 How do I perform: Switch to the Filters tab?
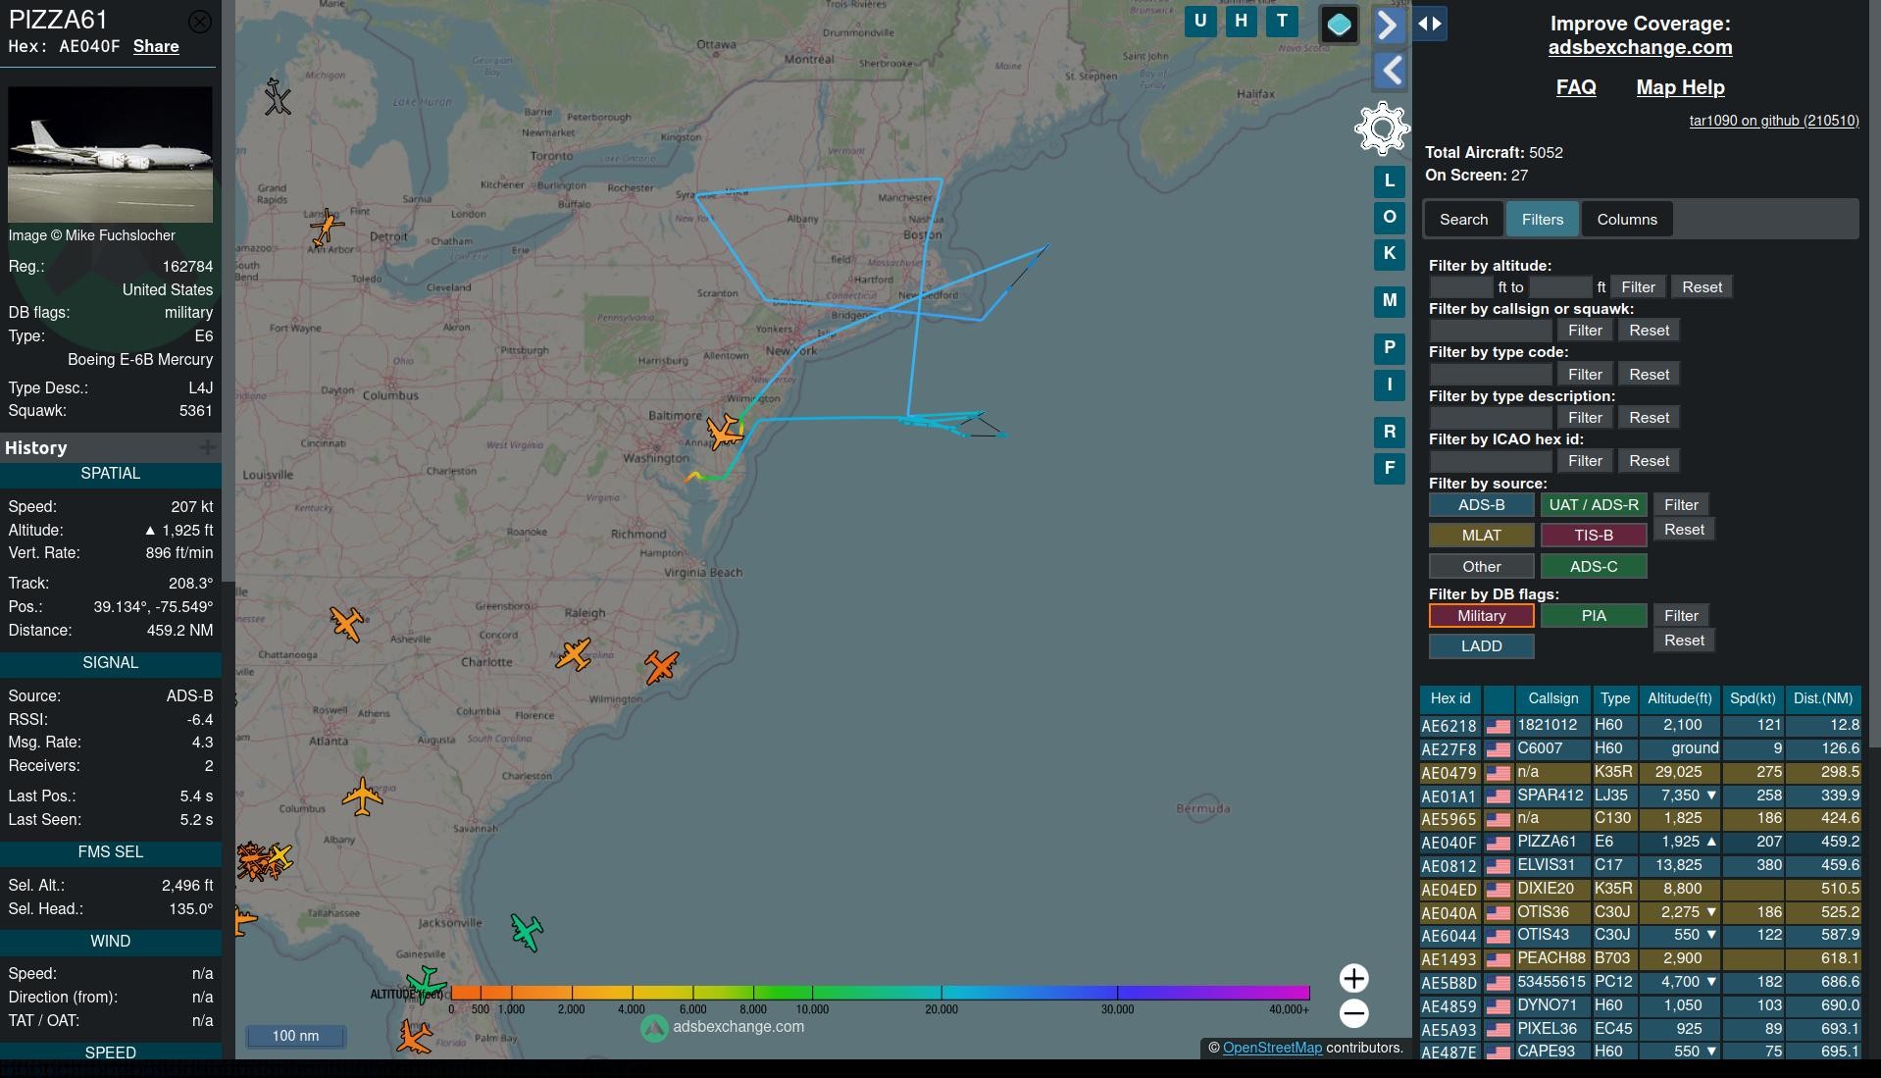pyautogui.click(x=1543, y=220)
